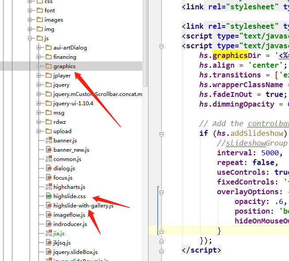Viewport: 289px width, 261px height.
Task: Click the jia.js file icon
Action: (49, 233)
